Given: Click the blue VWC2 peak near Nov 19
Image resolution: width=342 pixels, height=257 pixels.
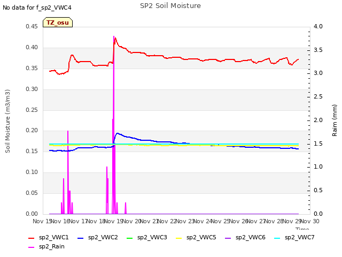Looking at the screenshot, I should [118, 133].
